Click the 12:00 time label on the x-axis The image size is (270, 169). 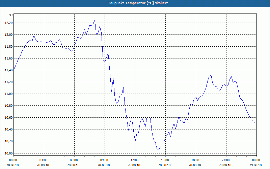pyautogui.click(x=135, y=160)
